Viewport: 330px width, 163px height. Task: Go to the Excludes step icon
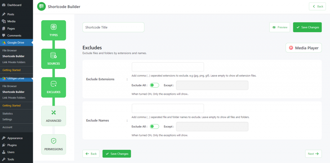(53, 84)
